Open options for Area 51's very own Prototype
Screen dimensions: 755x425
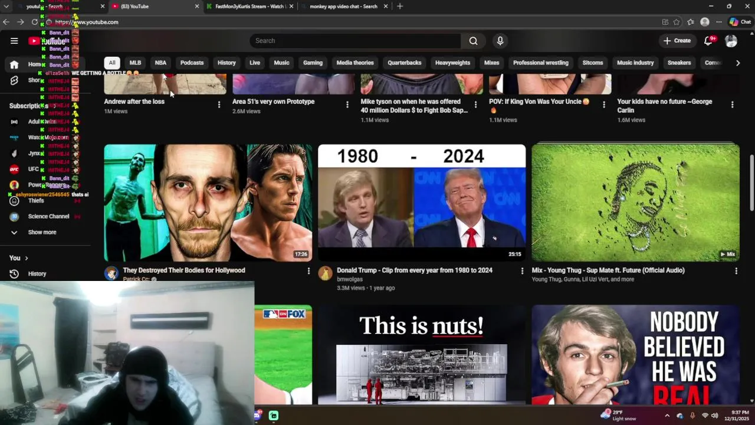coord(347,104)
